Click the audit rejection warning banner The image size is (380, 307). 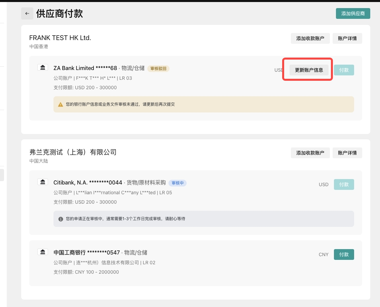click(203, 104)
